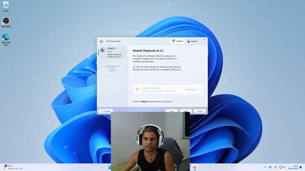Open the taskbar clock and date
Screen dimensions: 305x171
pos(293,167)
